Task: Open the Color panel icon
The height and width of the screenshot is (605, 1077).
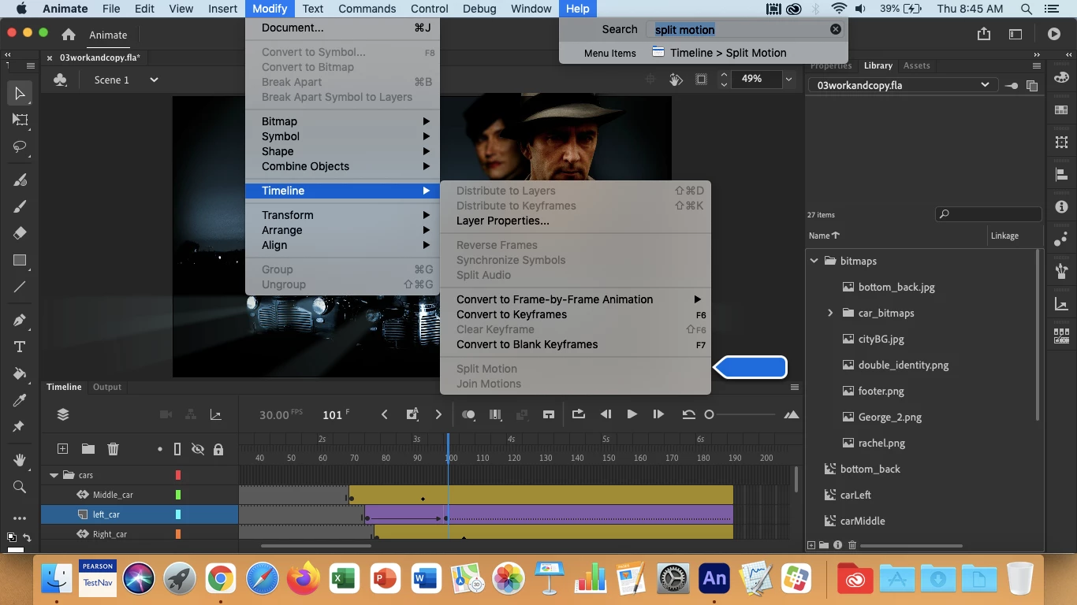Action: click(x=1061, y=78)
